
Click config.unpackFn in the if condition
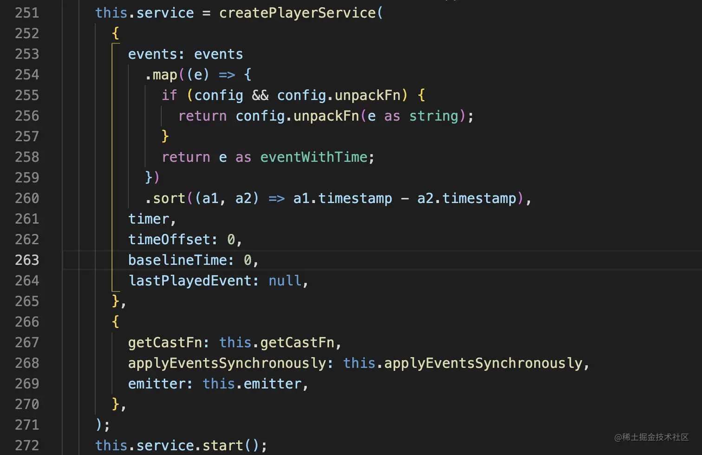338,95
